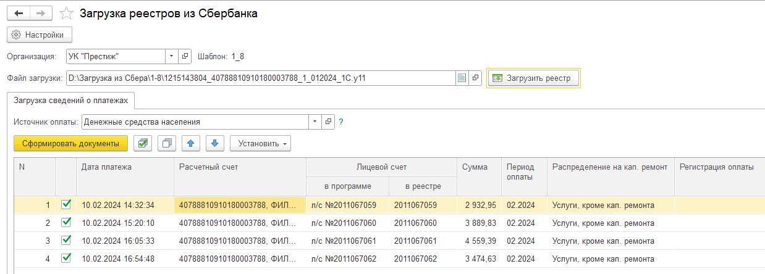This screenshot has width=765, height=274.
Task: Select the Загрузка сведений о платежах tab
Action: click(x=71, y=100)
